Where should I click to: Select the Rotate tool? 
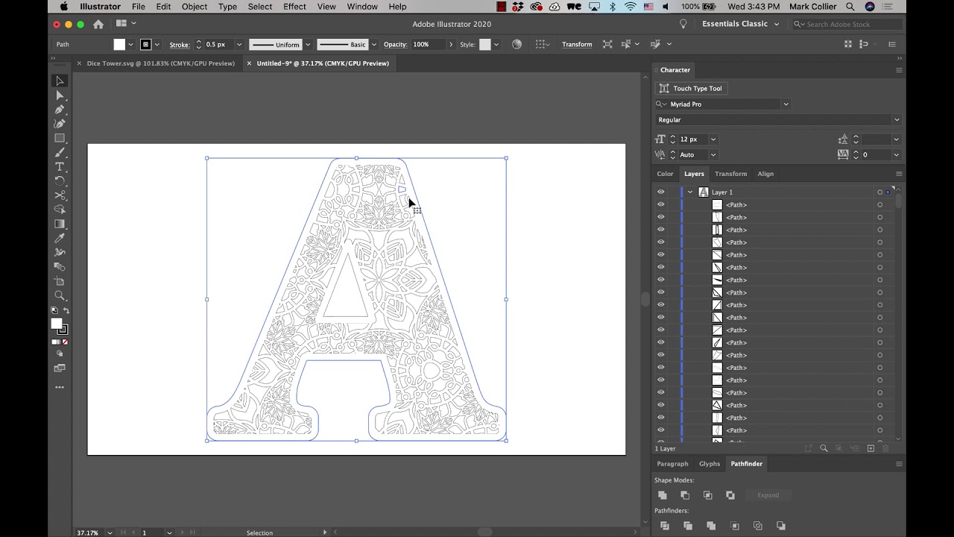60,180
